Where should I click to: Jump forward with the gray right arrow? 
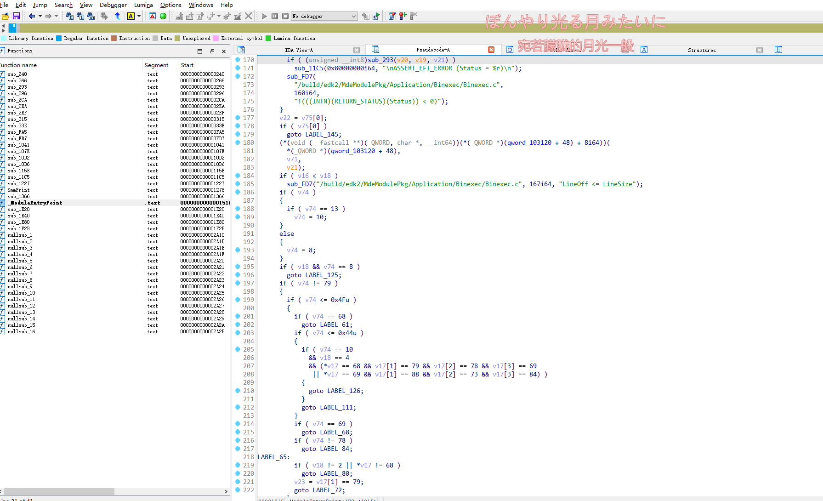coord(48,16)
